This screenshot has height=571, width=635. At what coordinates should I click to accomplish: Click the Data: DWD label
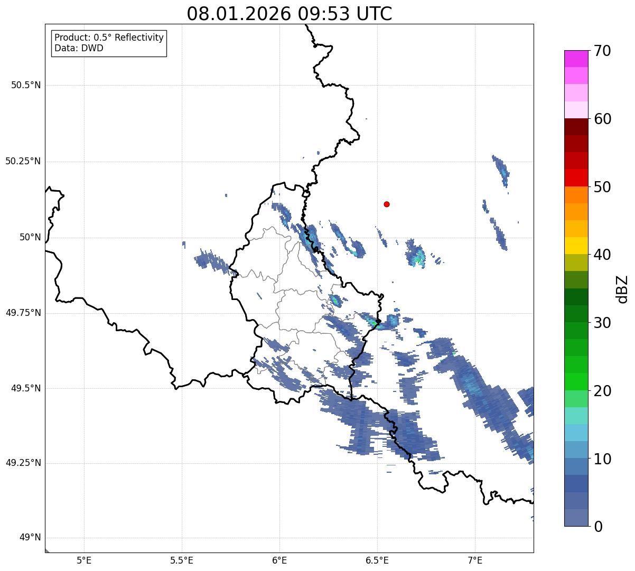(79, 48)
